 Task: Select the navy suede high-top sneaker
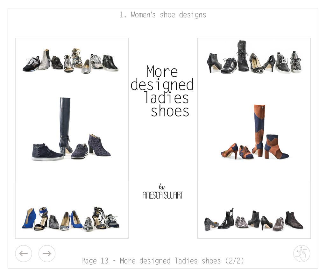point(47,152)
